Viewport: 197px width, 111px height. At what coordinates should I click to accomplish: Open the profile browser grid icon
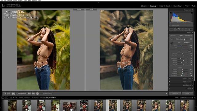point(191,39)
